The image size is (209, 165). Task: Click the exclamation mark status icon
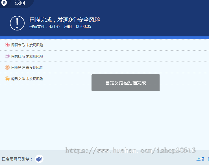[x=17, y=23]
